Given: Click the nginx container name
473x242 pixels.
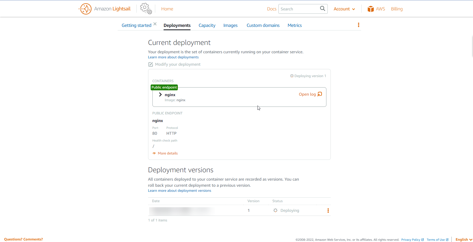Looking at the screenshot, I should click(x=170, y=95).
